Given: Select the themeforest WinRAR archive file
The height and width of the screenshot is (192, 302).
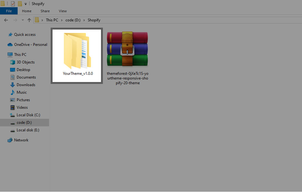Looking at the screenshot, I should point(127,58).
